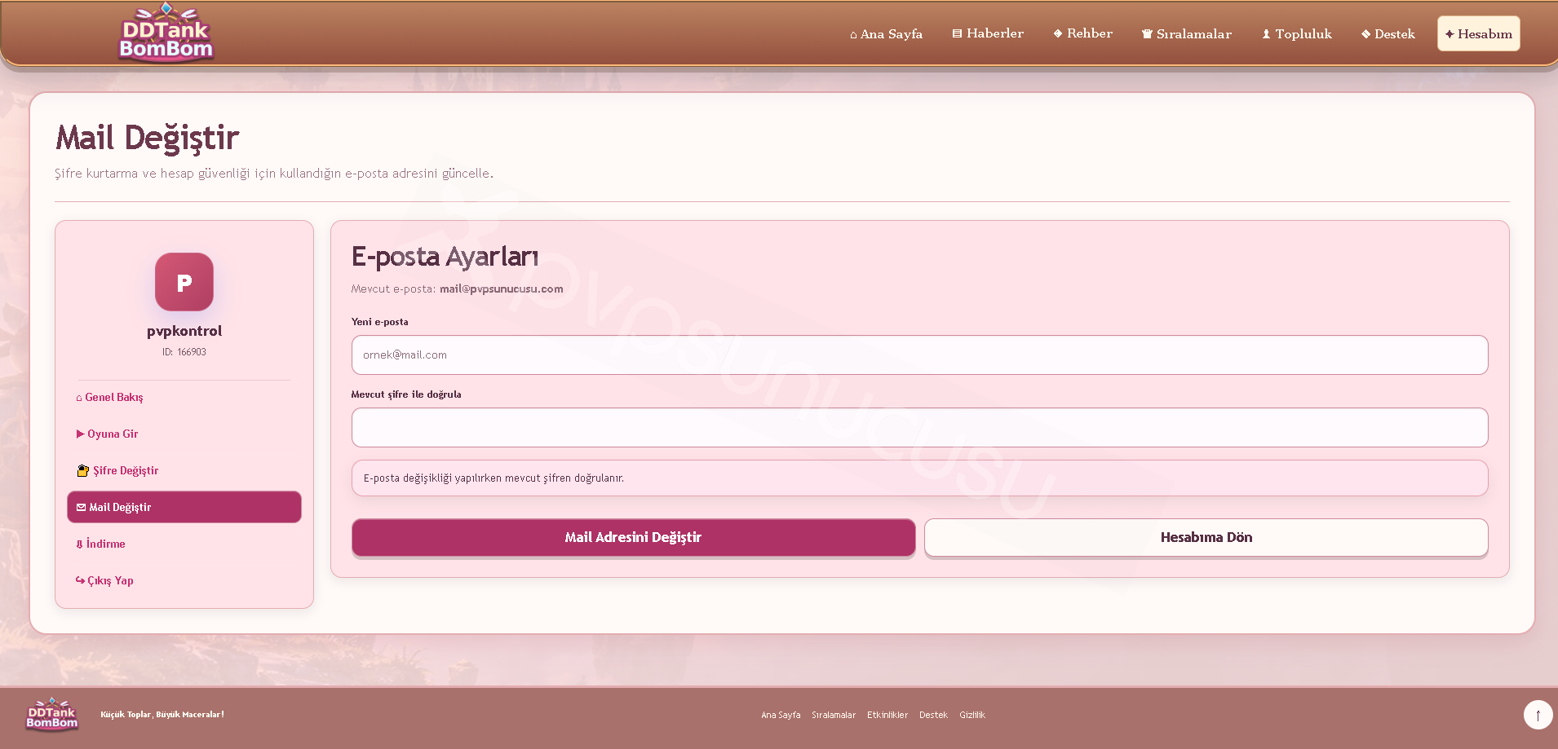Click the account ID 166903 text
The image size is (1558, 749).
coord(184,352)
